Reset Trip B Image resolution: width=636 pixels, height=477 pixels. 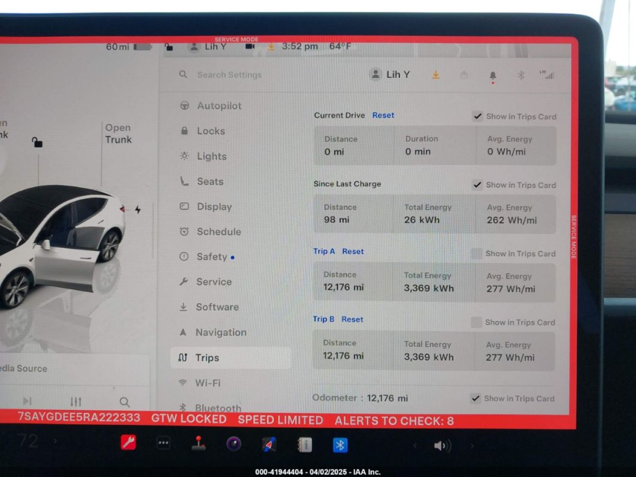[352, 319]
